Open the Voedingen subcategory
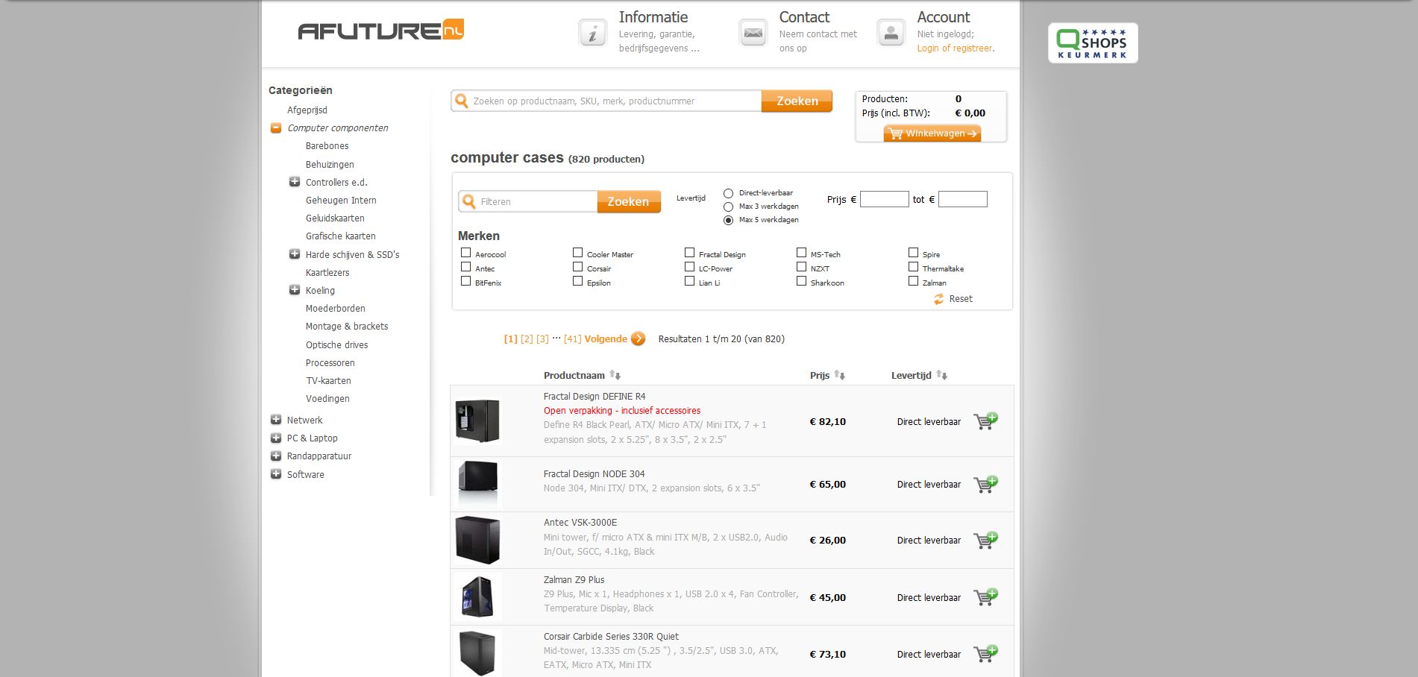 coord(327,399)
